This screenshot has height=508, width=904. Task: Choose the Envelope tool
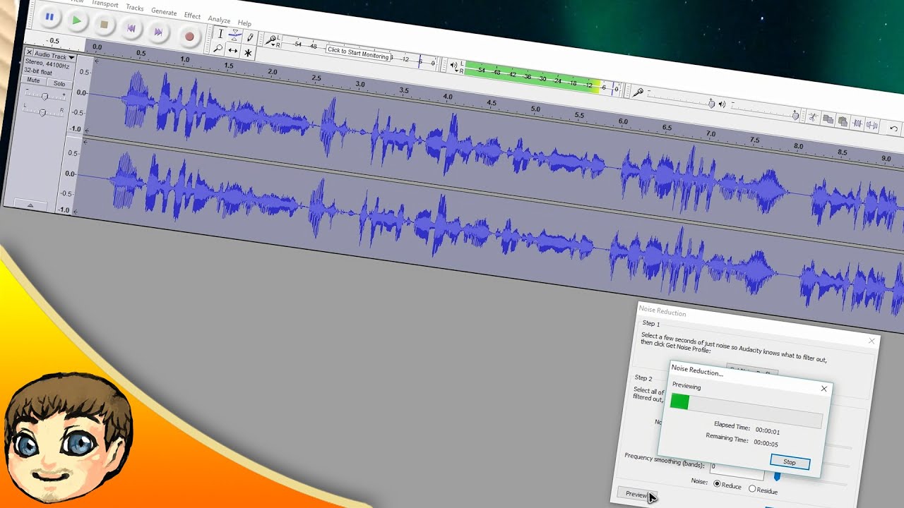235,35
